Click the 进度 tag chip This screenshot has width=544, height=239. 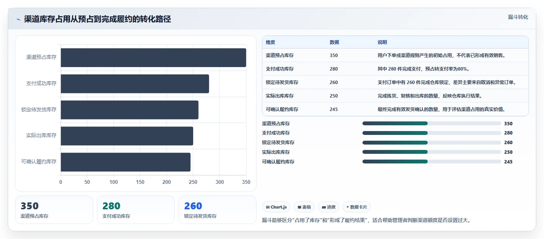click(328, 207)
